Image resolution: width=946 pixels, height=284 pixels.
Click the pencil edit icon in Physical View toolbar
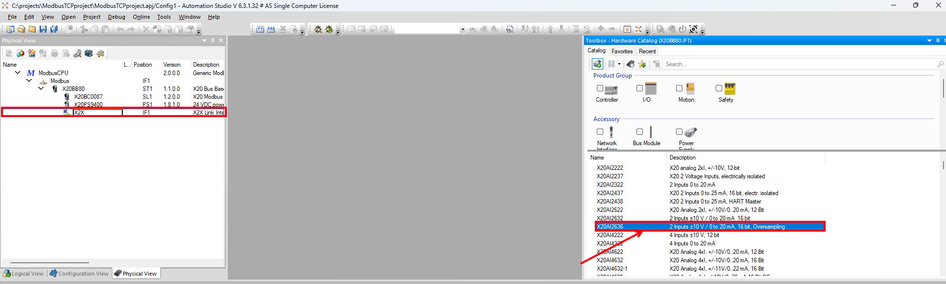100,53
